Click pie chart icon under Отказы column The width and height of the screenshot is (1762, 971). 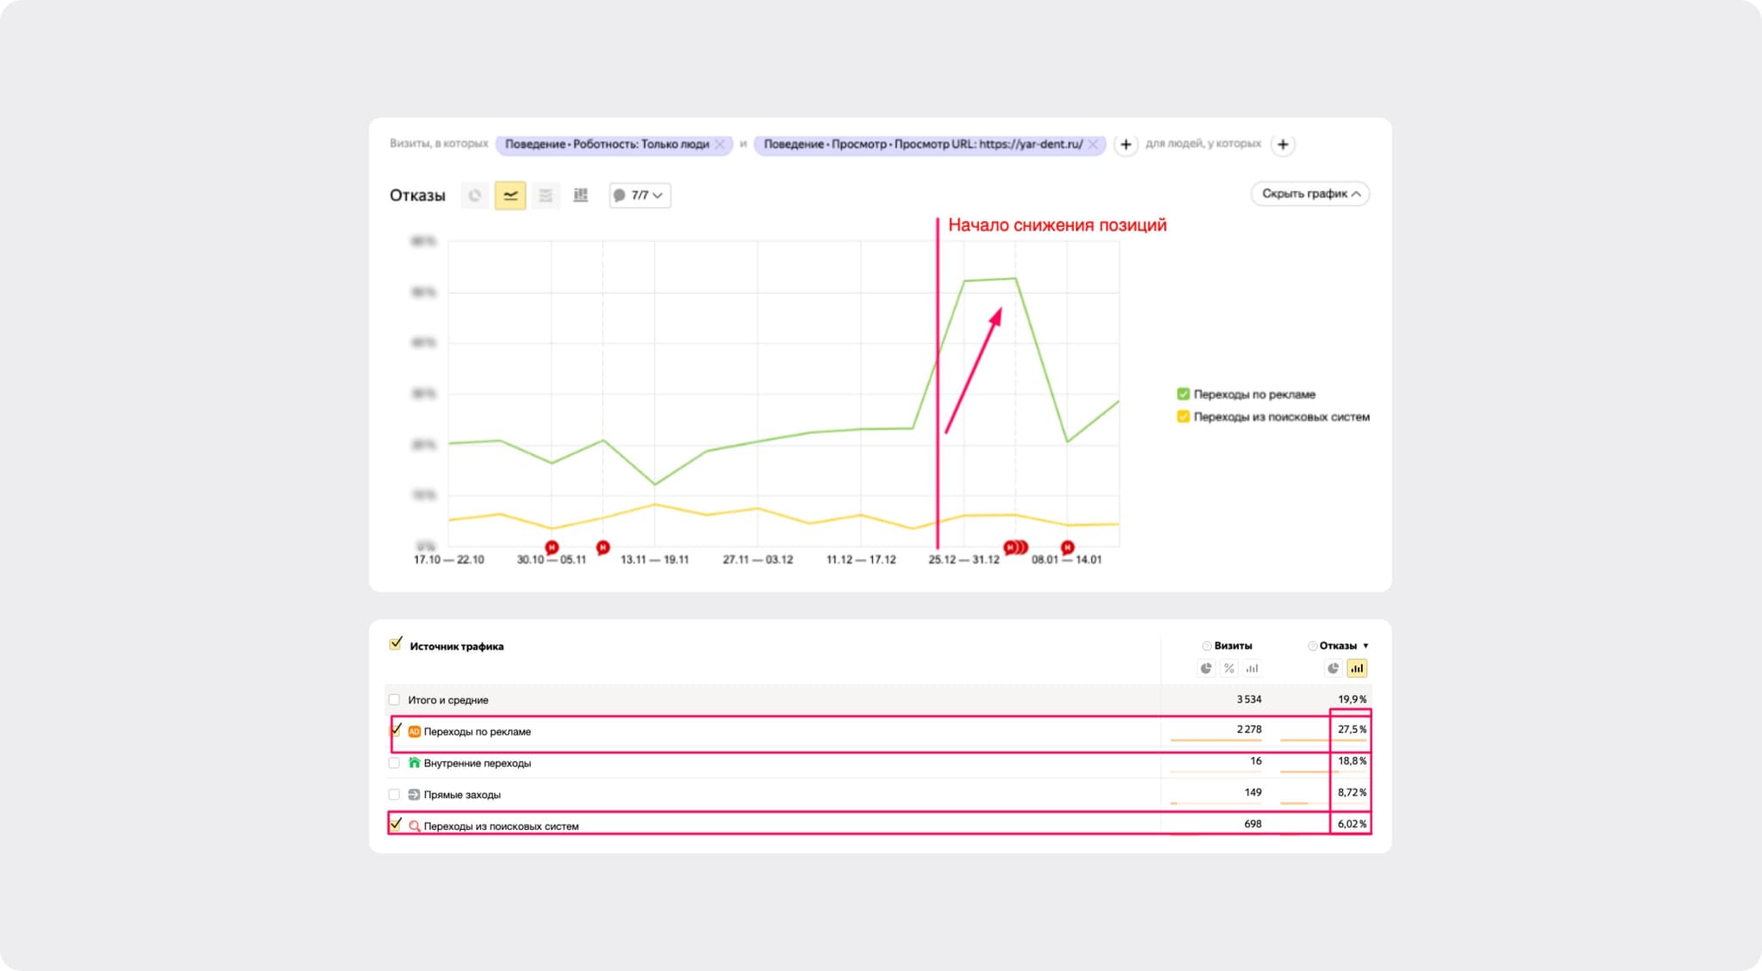coord(1333,668)
